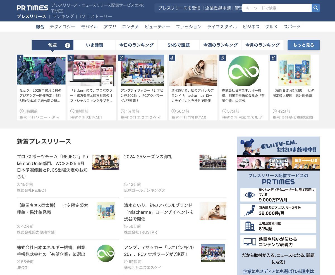This screenshot has height=275, width=335.
Task: Open ranking 6 candy boxes thumbnail
Action: [294, 70]
